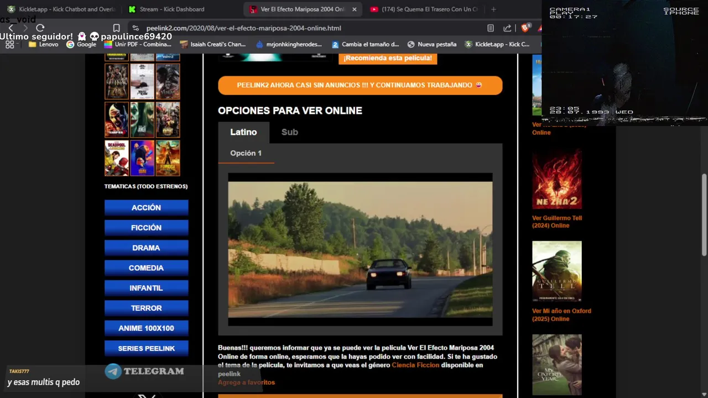708x398 pixels.
Task: Open Ver Guillermo Tell (2024) Online link
Action: 557,222
